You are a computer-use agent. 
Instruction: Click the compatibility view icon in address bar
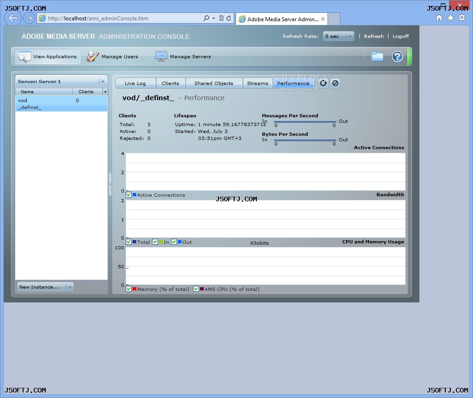(x=221, y=18)
